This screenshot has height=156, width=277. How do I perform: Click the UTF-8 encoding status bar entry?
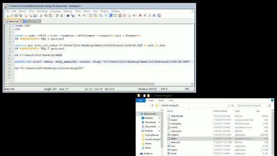pos(164,89)
